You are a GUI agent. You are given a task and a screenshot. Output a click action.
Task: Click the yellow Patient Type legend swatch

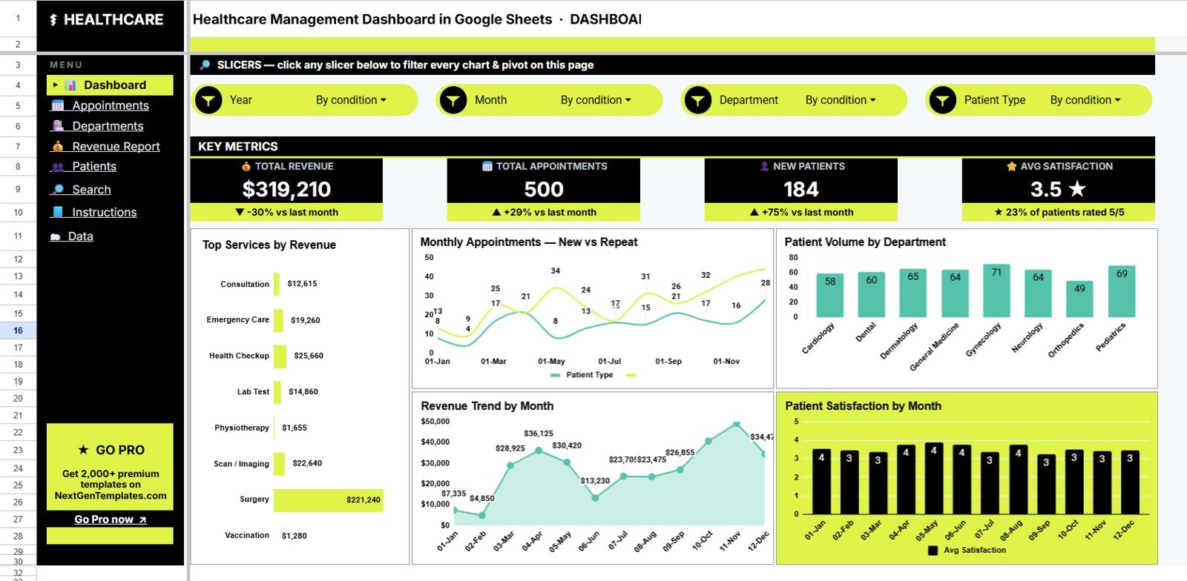pos(631,376)
